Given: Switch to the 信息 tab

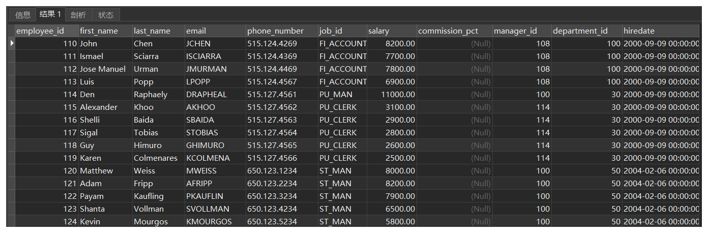Looking at the screenshot, I should (23, 15).
